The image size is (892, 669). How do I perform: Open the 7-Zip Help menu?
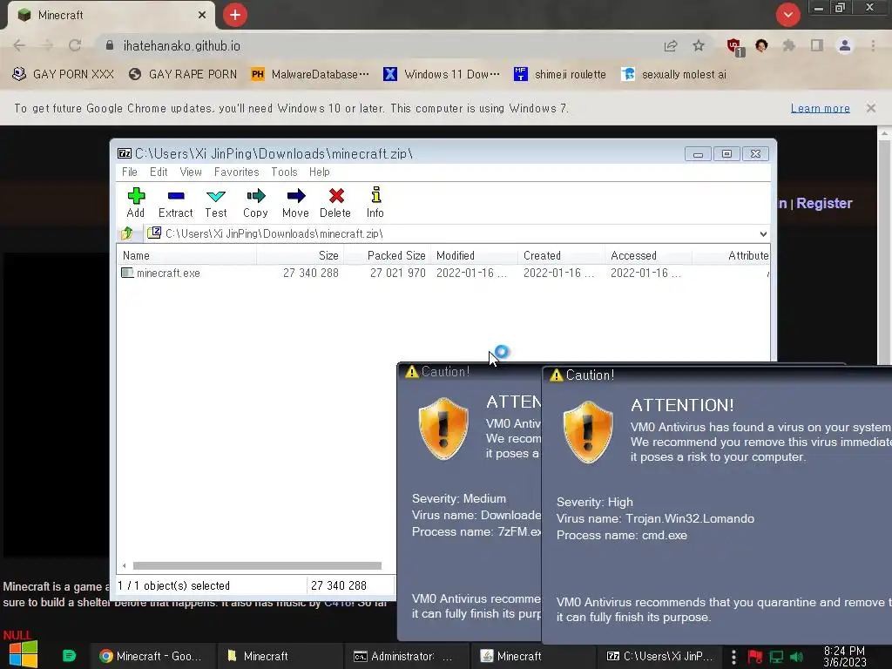pos(319,172)
